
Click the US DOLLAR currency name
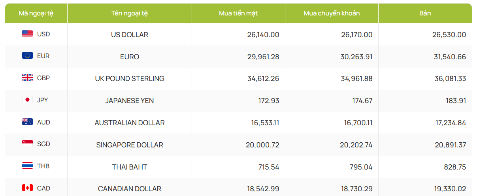[130, 35]
